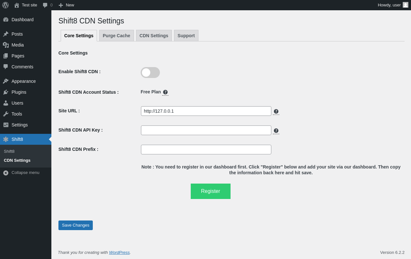The width and height of the screenshot is (411, 259).
Task: Open the CDN Settings tab
Action: click(154, 36)
